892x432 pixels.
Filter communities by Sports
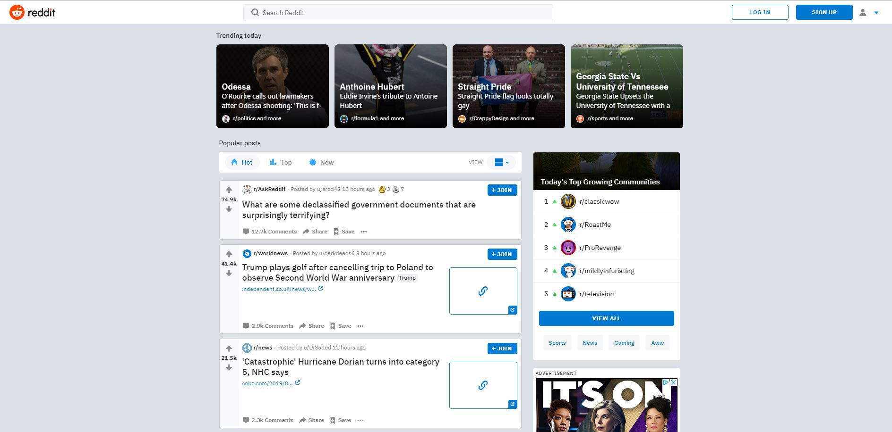pyautogui.click(x=557, y=343)
